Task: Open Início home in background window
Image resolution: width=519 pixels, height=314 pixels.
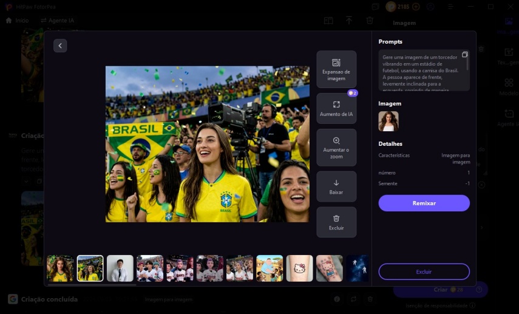Action: pyautogui.click(x=17, y=21)
